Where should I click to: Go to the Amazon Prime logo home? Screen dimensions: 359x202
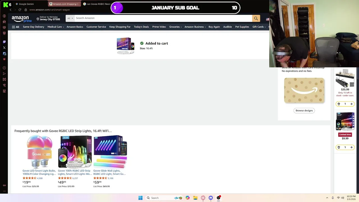[22, 19]
